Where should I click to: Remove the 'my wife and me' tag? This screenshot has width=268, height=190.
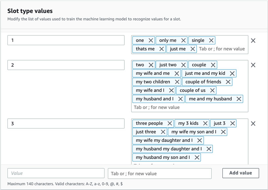click(177, 74)
